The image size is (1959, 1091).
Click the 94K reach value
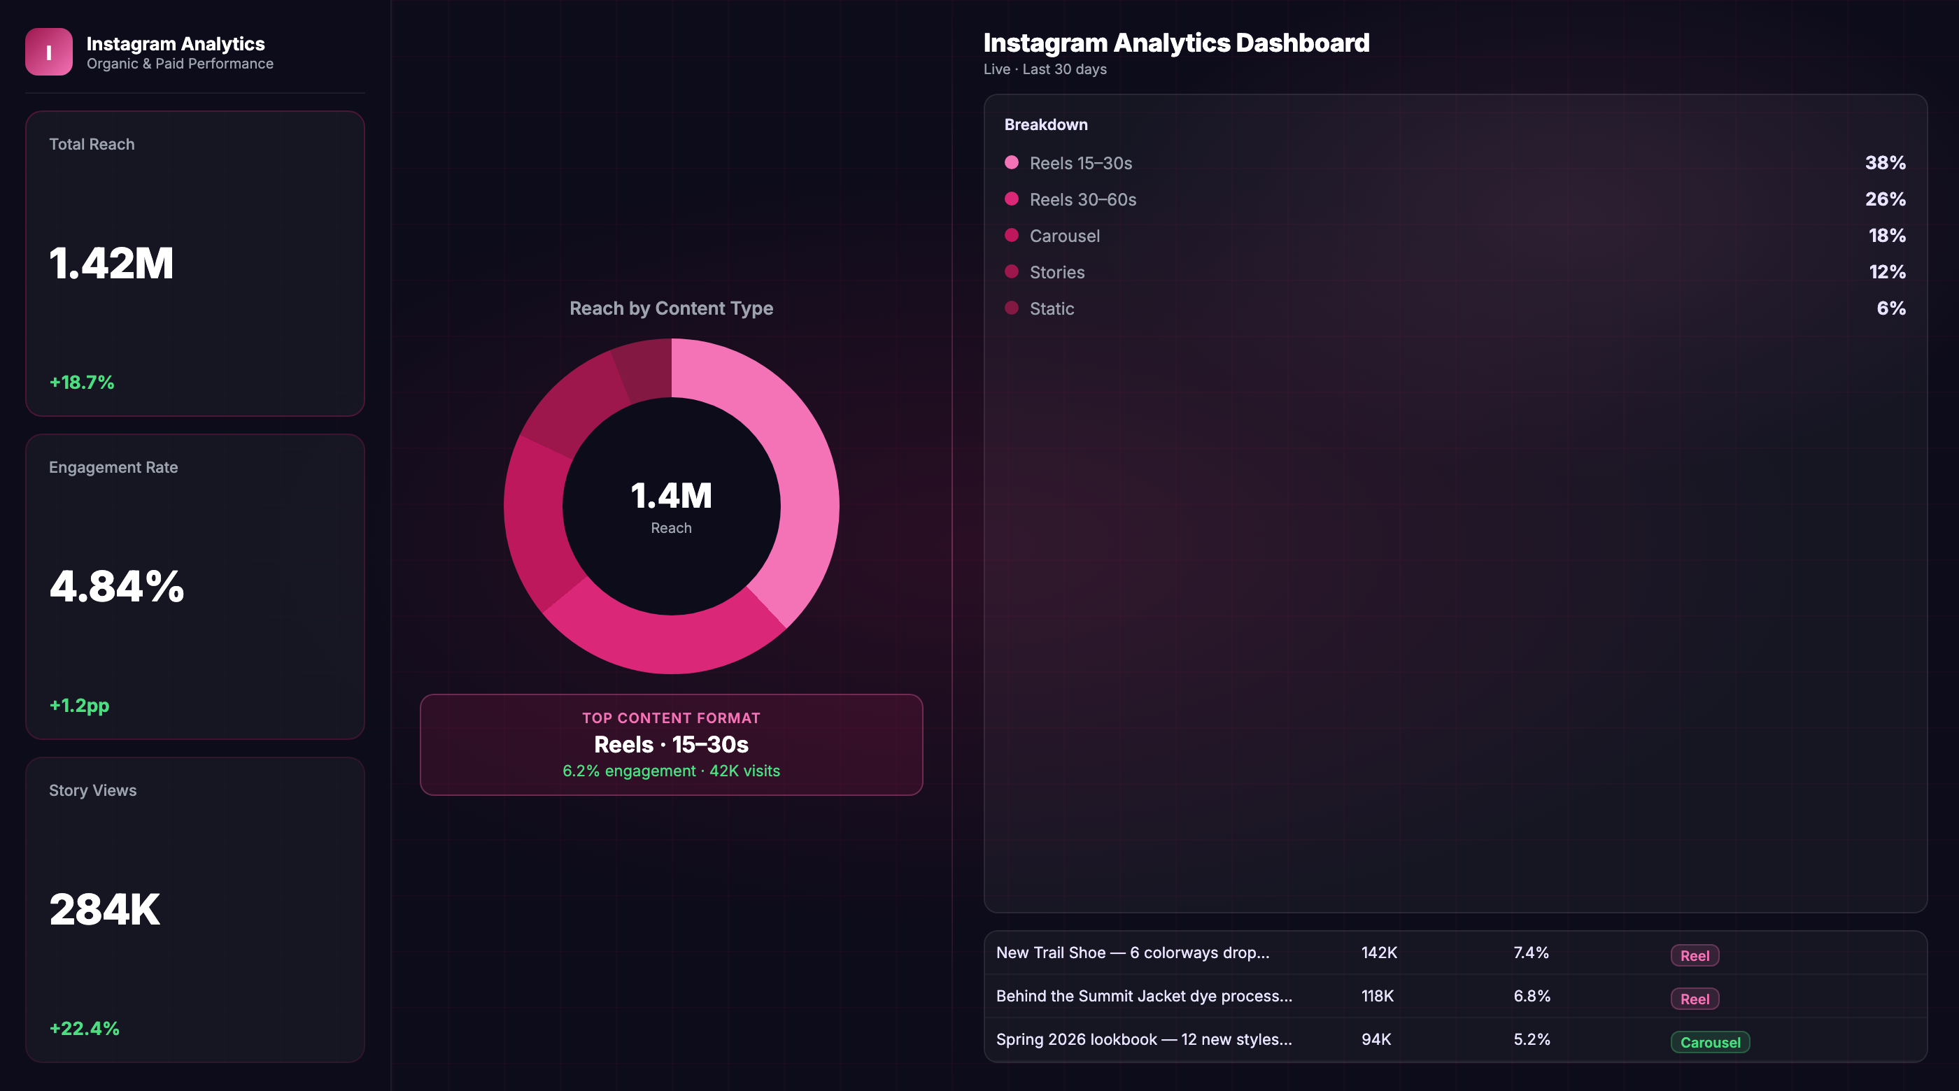[1375, 1040]
